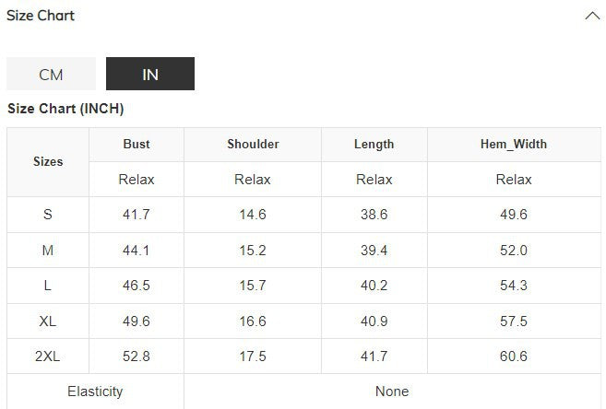This screenshot has width=606, height=409.
Task: Select the M size row label
Action: [x=48, y=251]
